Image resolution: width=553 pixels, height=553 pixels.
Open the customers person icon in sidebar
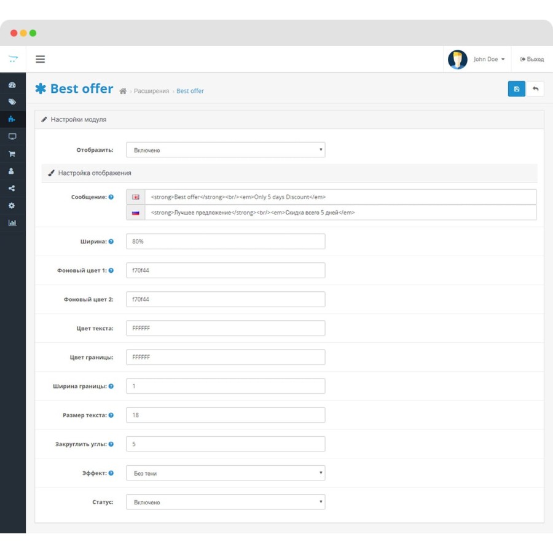[11, 171]
